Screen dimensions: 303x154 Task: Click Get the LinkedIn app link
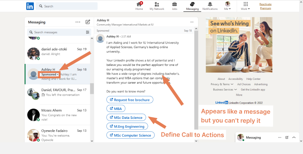click(x=253, y=90)
